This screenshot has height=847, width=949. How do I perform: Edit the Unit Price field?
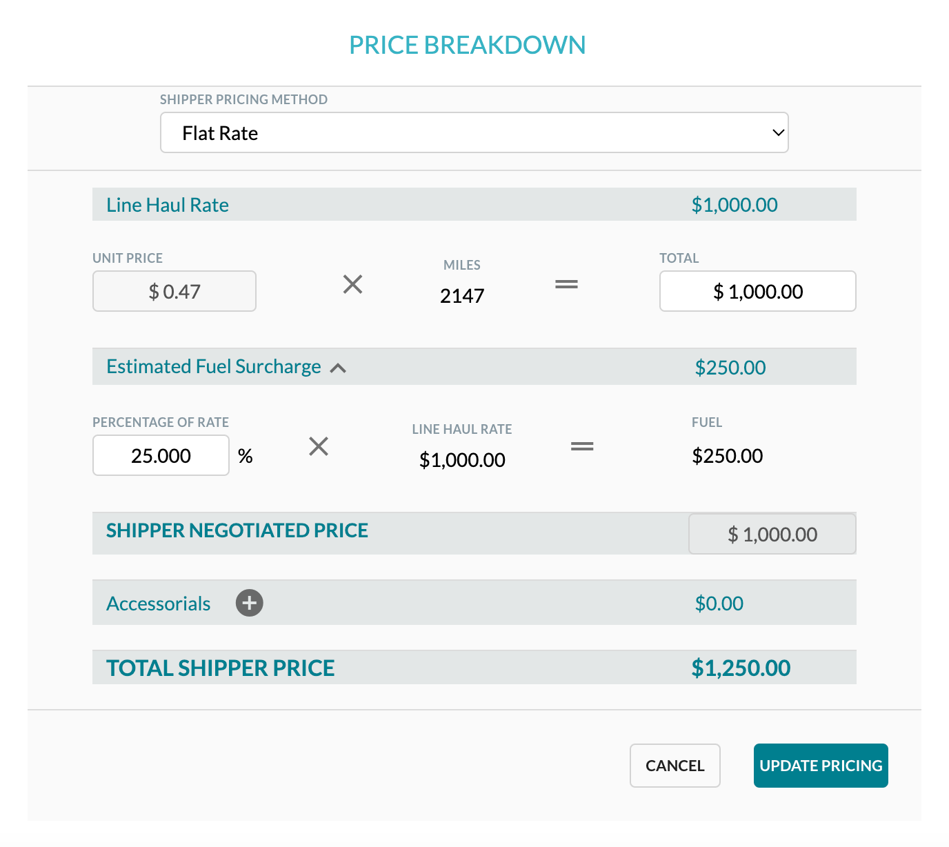174,291
